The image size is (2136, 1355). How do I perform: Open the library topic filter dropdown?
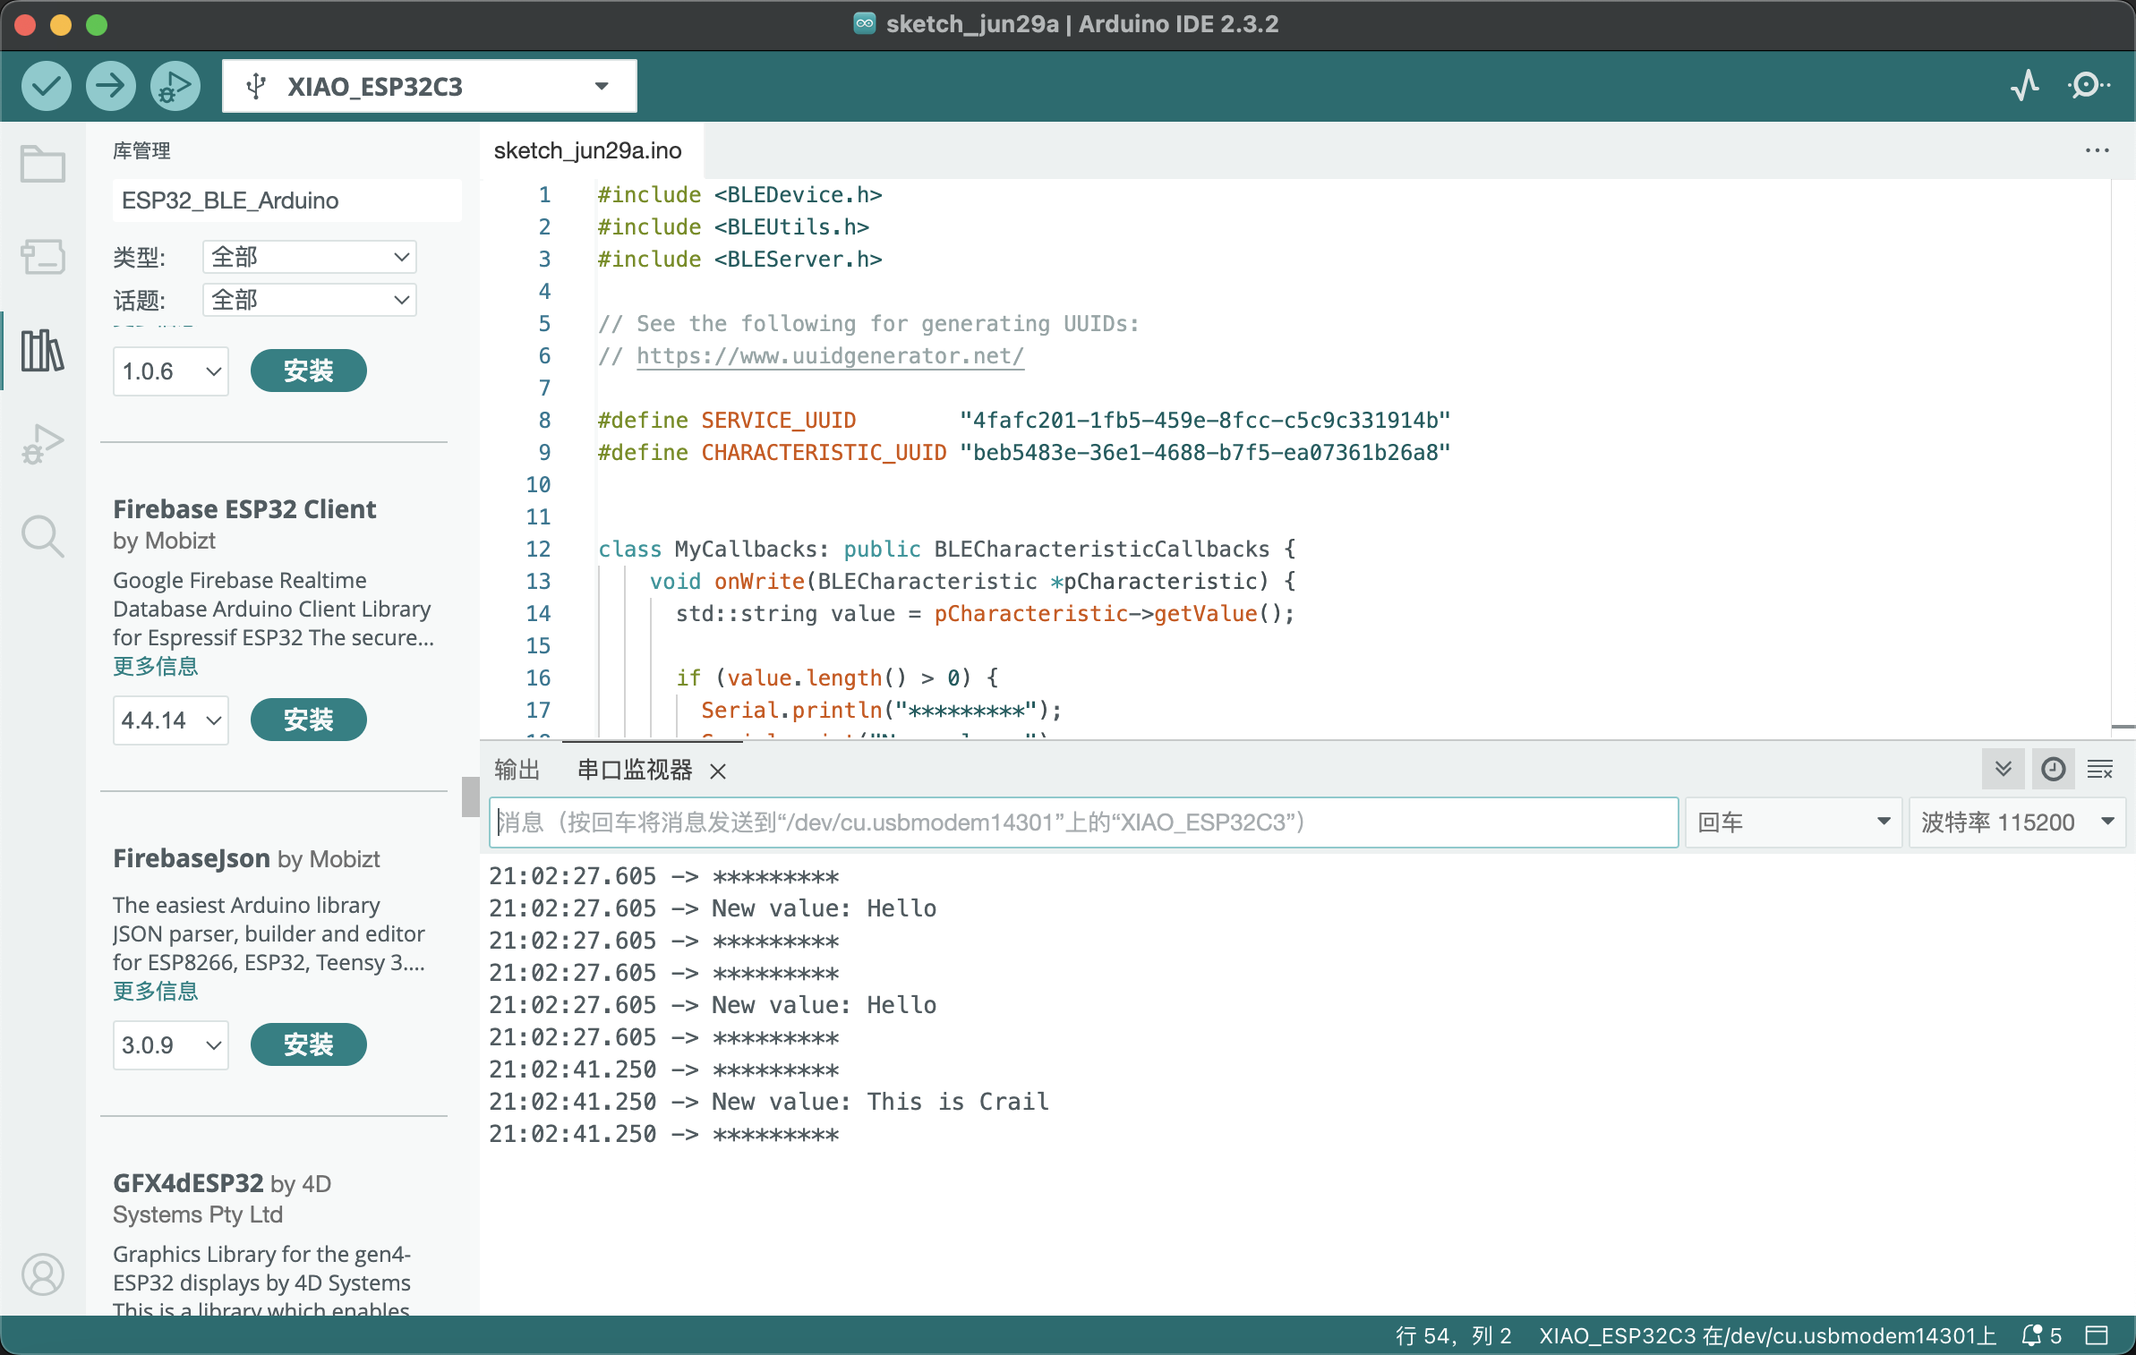click(x=310, y=300)
